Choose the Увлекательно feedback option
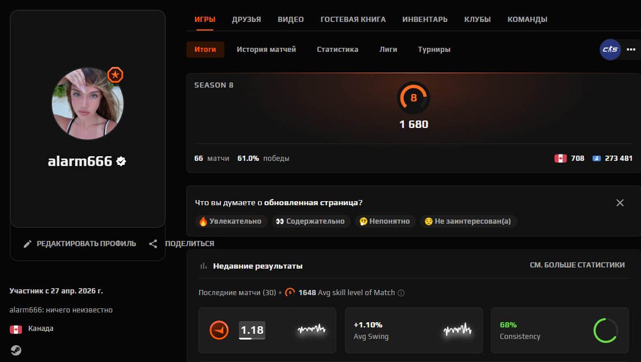 tap(230, 221)
